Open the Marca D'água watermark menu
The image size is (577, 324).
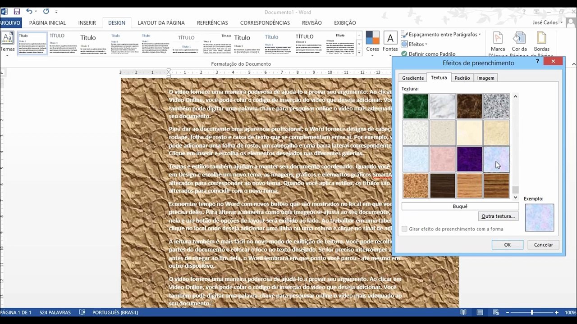[x=498, y=44]
